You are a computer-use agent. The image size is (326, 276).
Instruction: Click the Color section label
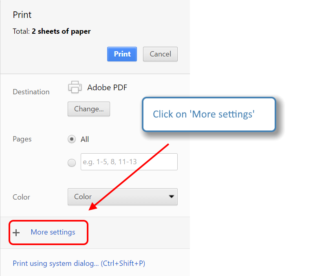(x=21, y=197)
